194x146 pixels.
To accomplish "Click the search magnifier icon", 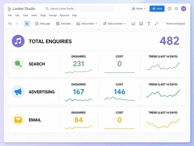I will point(47,8).
